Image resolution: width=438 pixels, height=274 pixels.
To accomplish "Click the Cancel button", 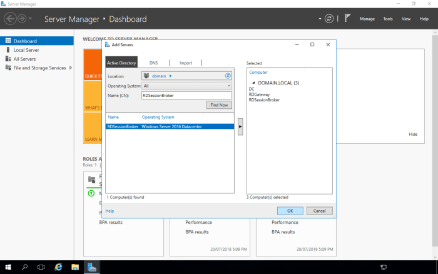I will click(x=319, y=211).
